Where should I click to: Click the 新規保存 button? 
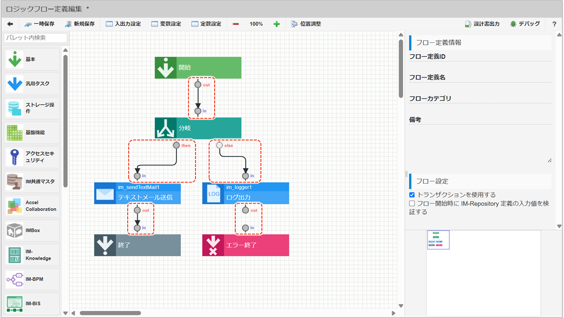80,24
